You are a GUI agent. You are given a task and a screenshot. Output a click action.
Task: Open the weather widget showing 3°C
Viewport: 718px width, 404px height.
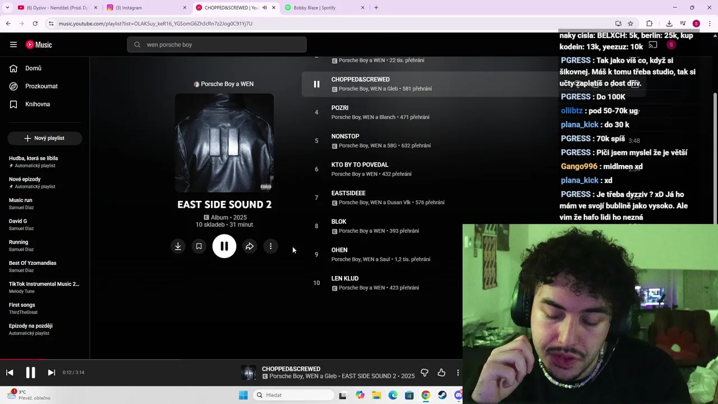[28, 395]
